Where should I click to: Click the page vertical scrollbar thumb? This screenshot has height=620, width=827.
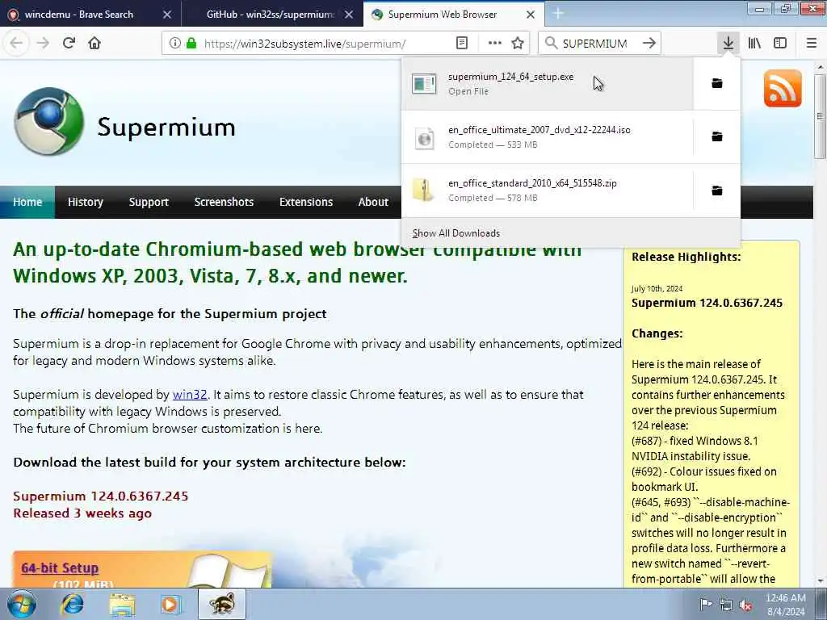[819, 116]
